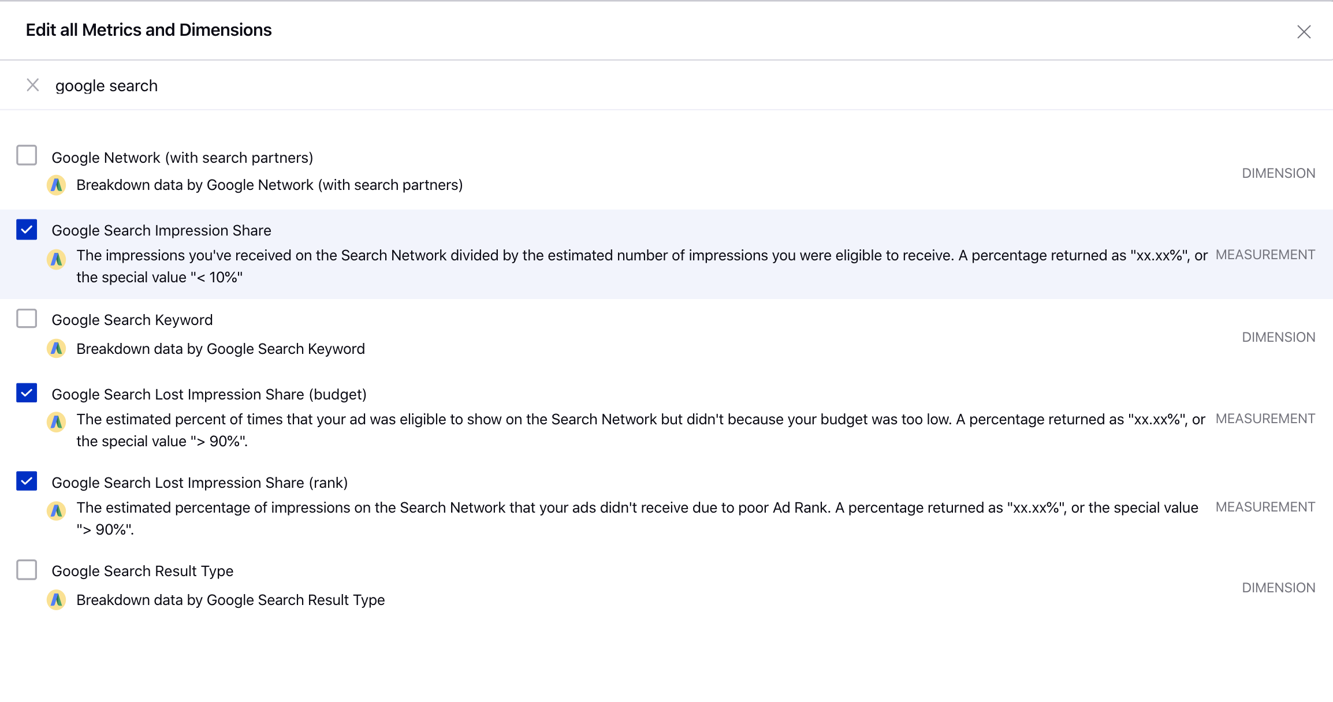This screenshot has height=702, width=1333.
Task: Check Google Network (with search partners) checkbox
Action: pyautogui.click(x=27, y=155)
